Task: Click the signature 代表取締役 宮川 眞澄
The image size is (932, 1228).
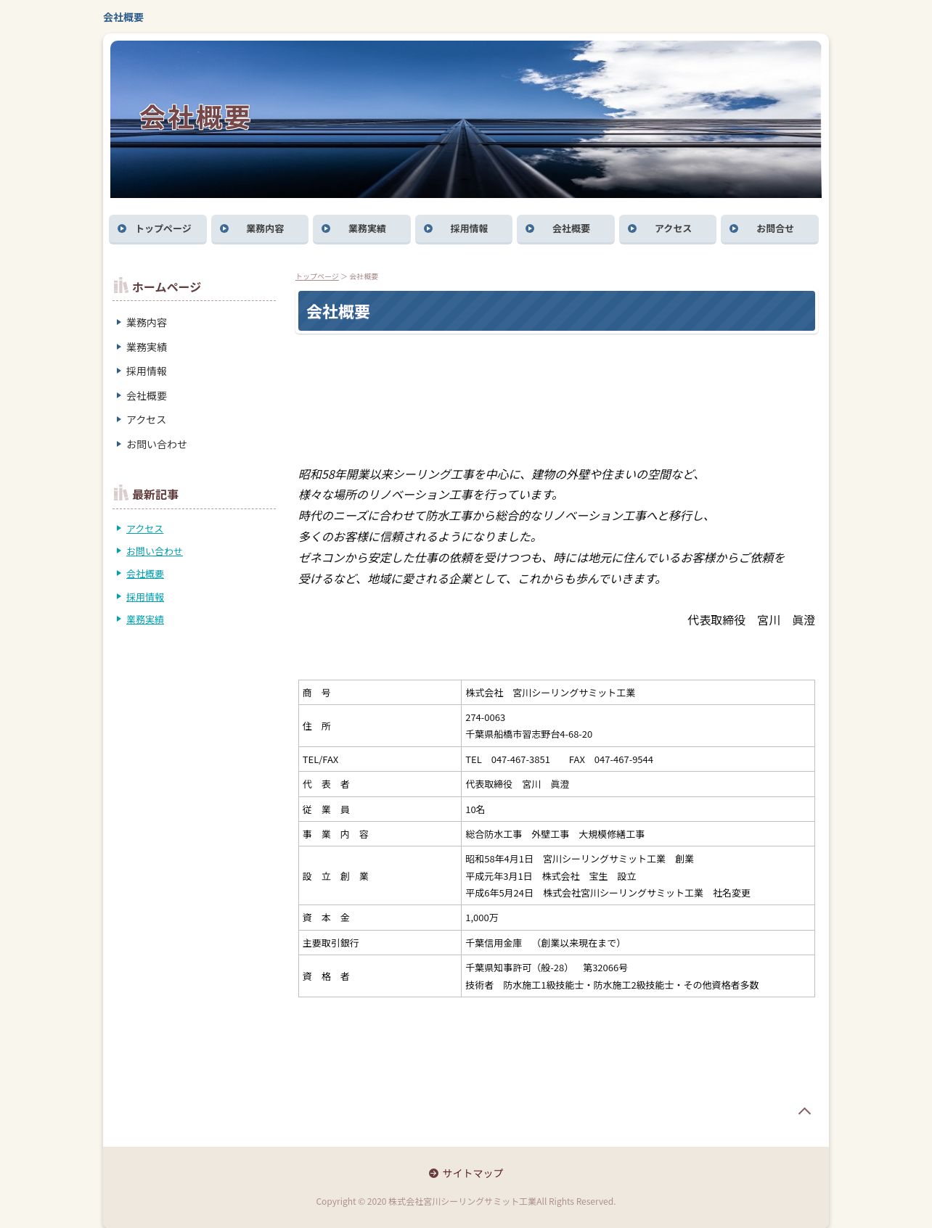Action: [x=751, y=620]
